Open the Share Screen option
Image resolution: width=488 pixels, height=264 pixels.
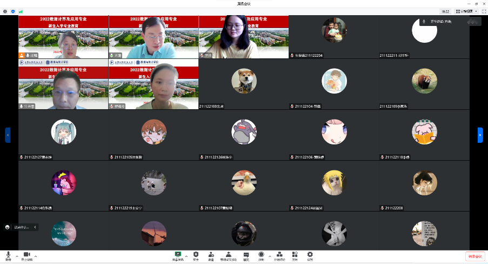point(178,255)
